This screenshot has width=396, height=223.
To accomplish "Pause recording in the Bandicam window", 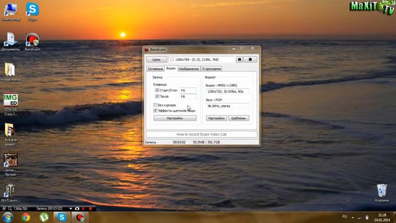I will [239, 59].
